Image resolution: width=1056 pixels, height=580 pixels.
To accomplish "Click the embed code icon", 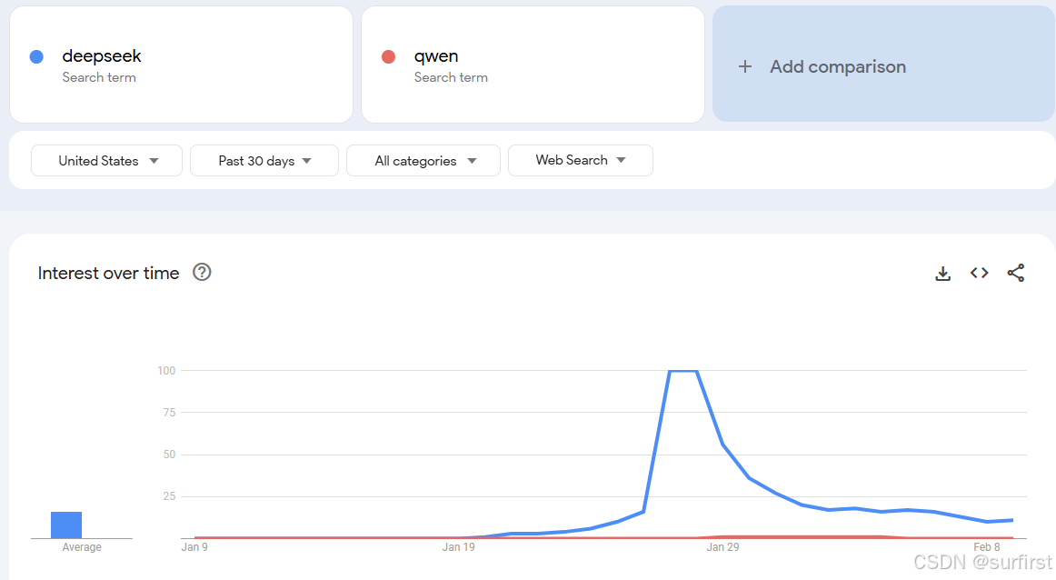I will point(979,273).
